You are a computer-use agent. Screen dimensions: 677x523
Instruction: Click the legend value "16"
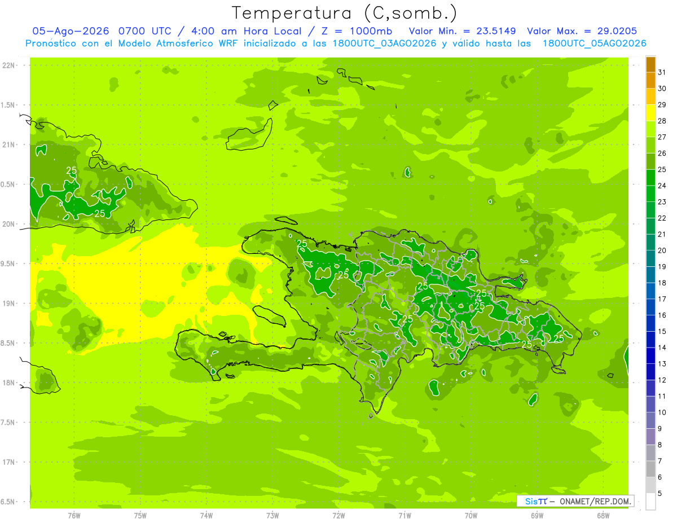point(662,315)
